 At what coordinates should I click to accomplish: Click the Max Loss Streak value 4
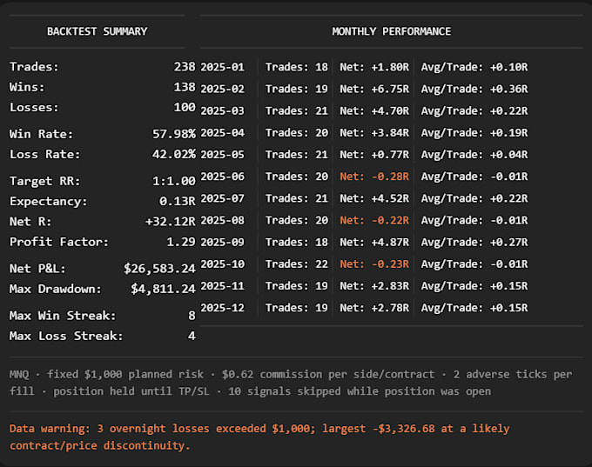click(192, 336)
